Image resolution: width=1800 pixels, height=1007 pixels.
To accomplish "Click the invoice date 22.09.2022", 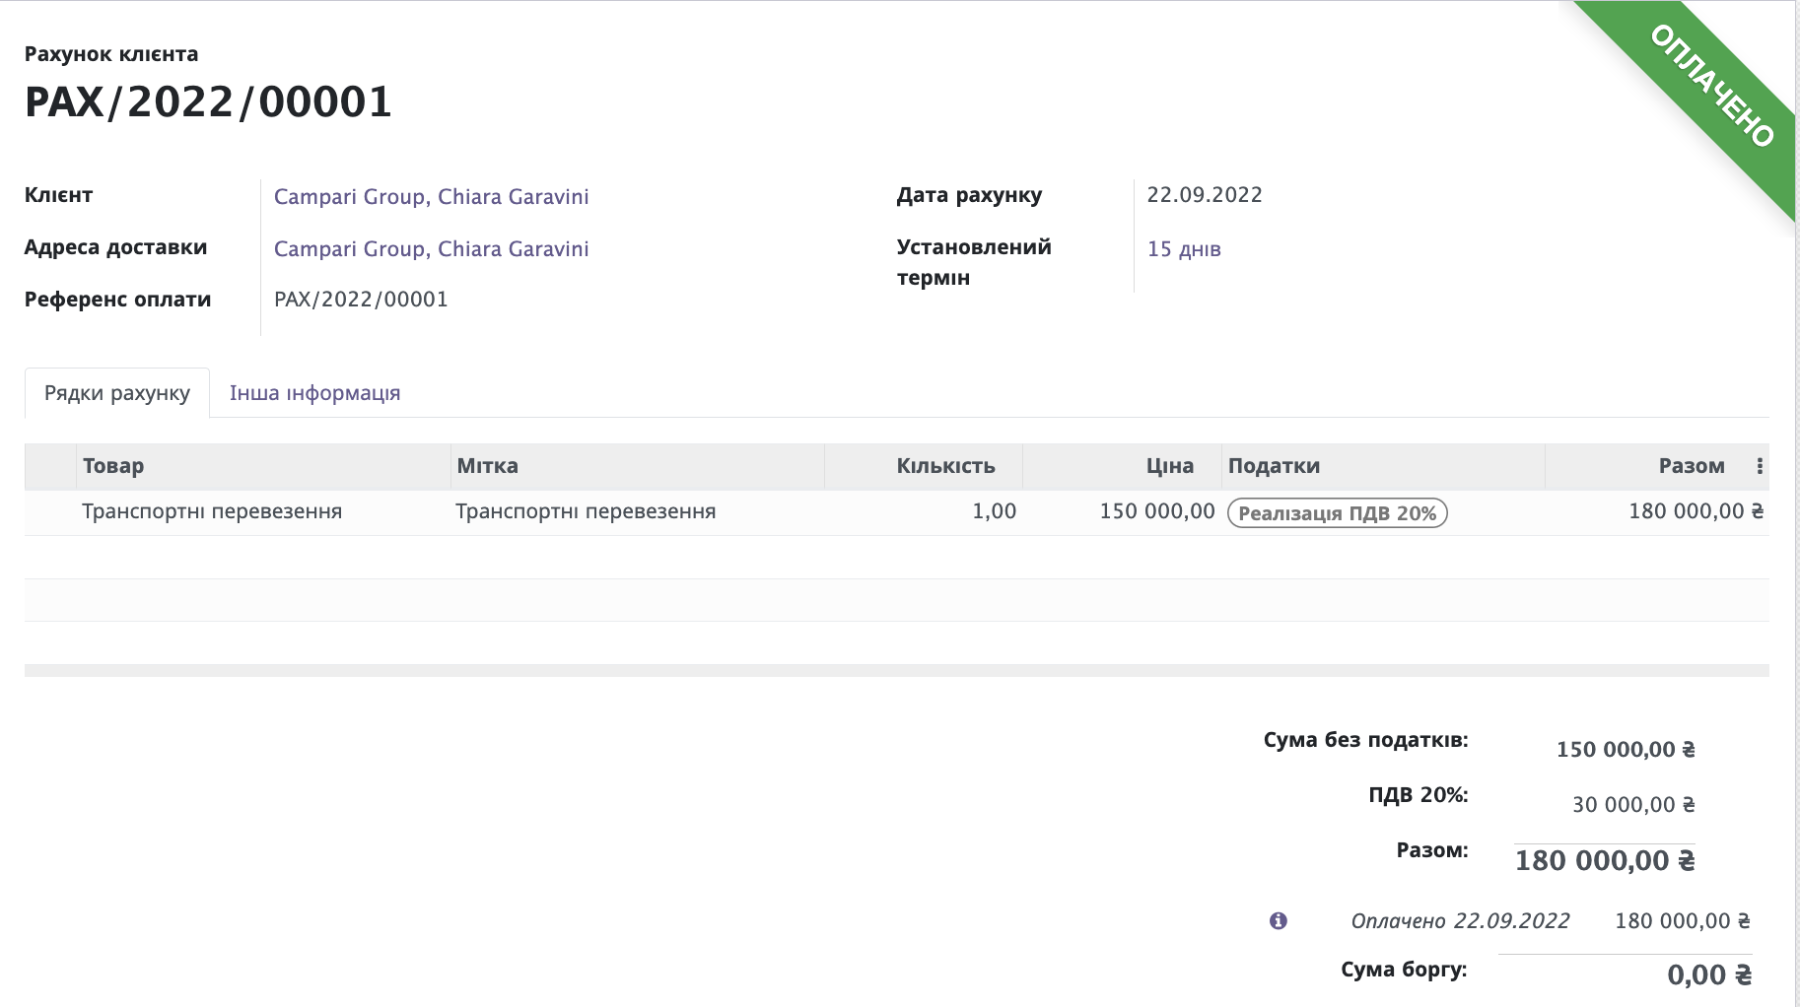I will pyautogui.click(x=1207, y=194).
